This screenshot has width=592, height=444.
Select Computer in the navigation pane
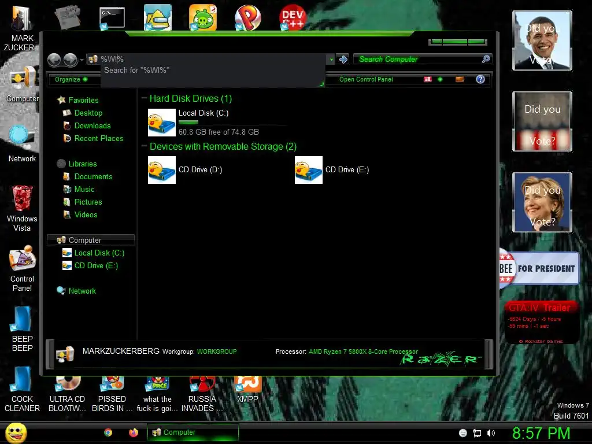pyautogui.click(x=91, y=240)
